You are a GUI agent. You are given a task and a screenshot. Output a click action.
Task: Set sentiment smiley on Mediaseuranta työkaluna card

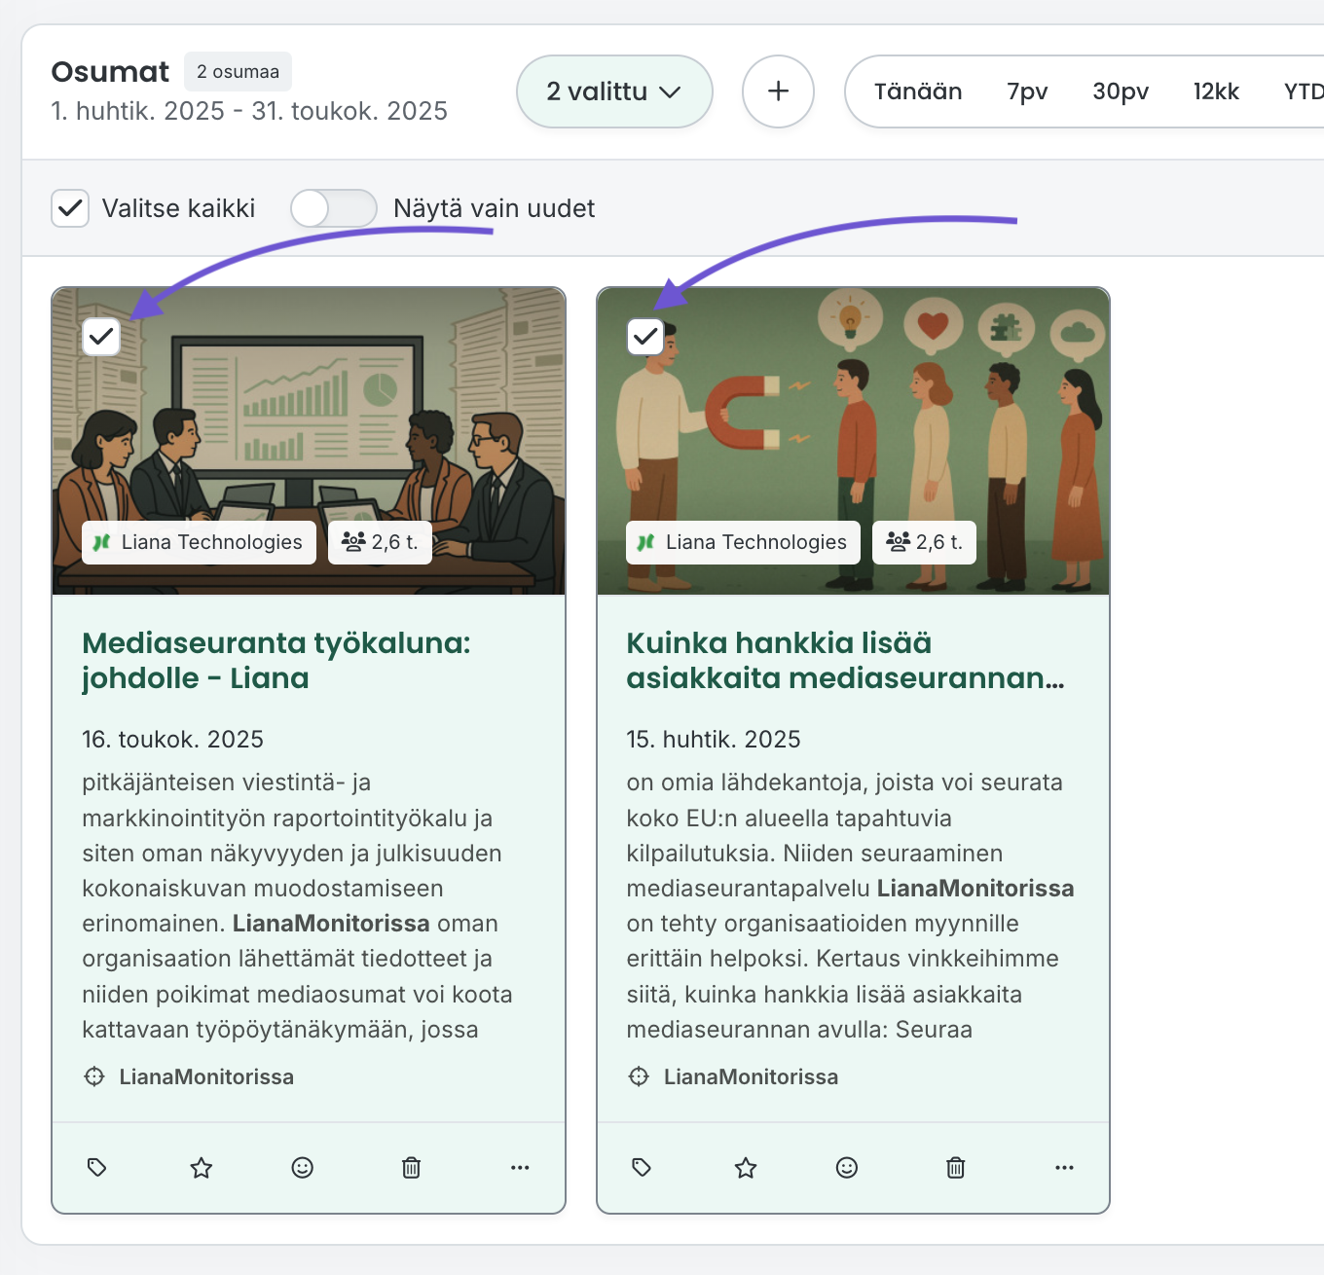(303, 1167)
